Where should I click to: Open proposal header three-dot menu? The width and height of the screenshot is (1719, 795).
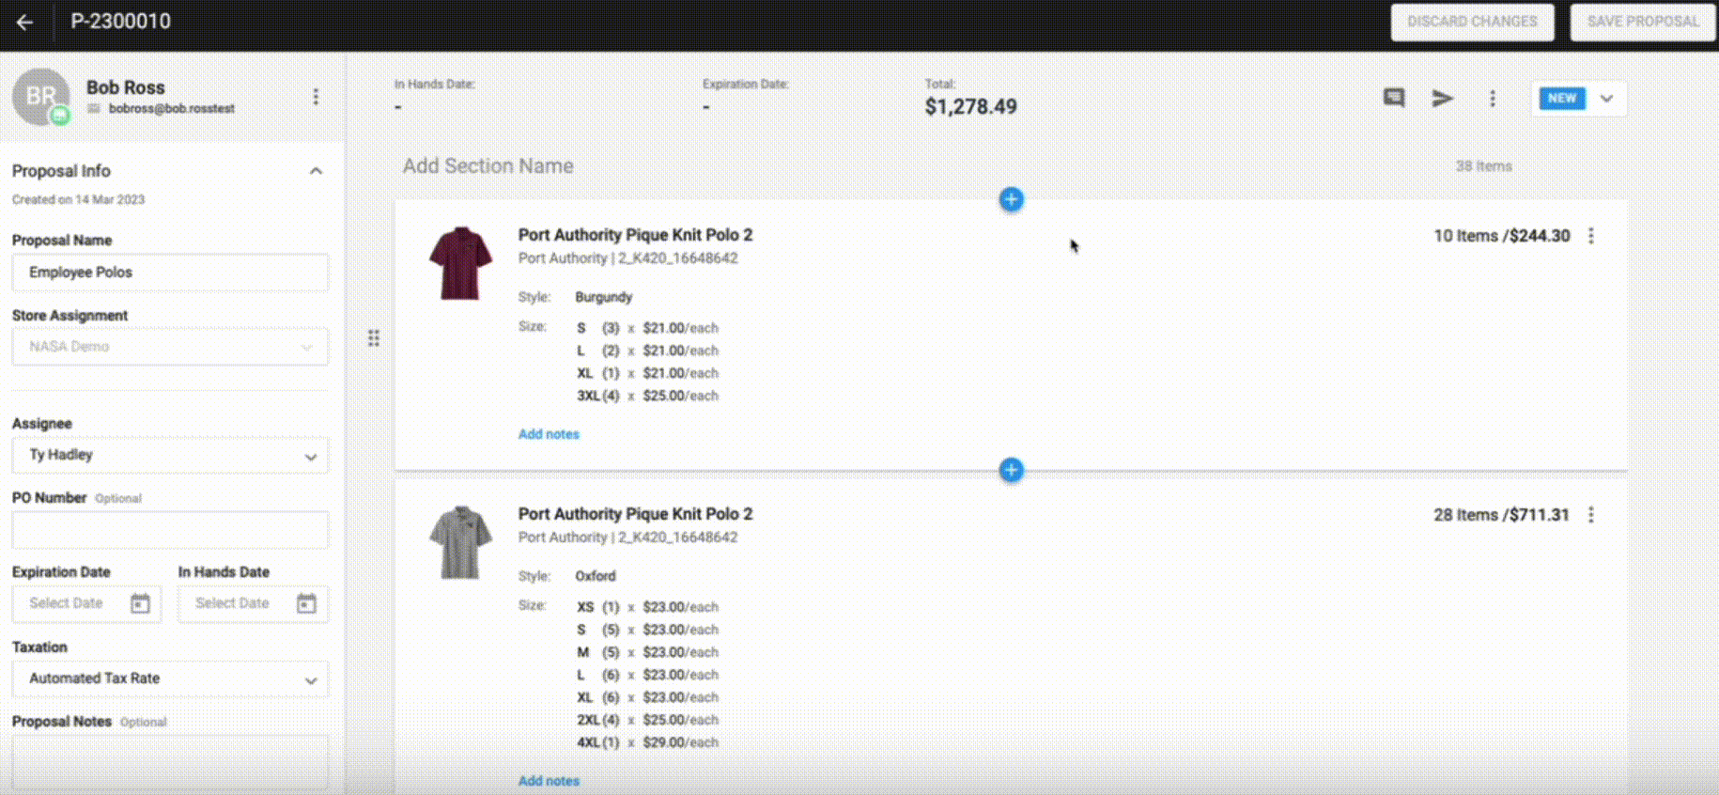click(1493, 98)
